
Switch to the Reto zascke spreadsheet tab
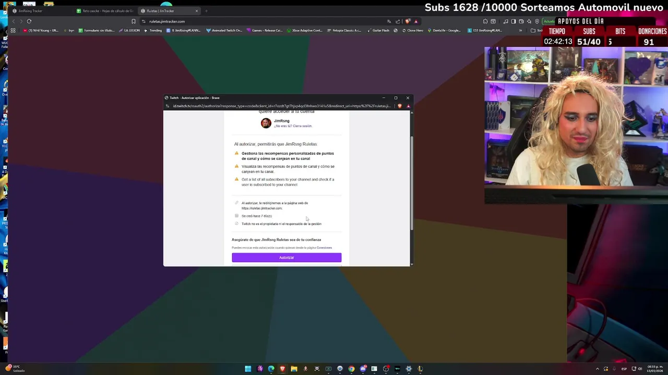104,11
